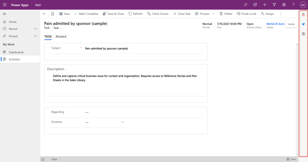
Task: Open the app launcher waffle icon
Action: click(5, 5)
